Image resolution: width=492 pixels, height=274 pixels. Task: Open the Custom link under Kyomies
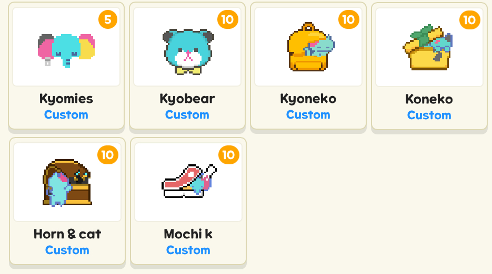pyautogui.click(x=66, y=114)
